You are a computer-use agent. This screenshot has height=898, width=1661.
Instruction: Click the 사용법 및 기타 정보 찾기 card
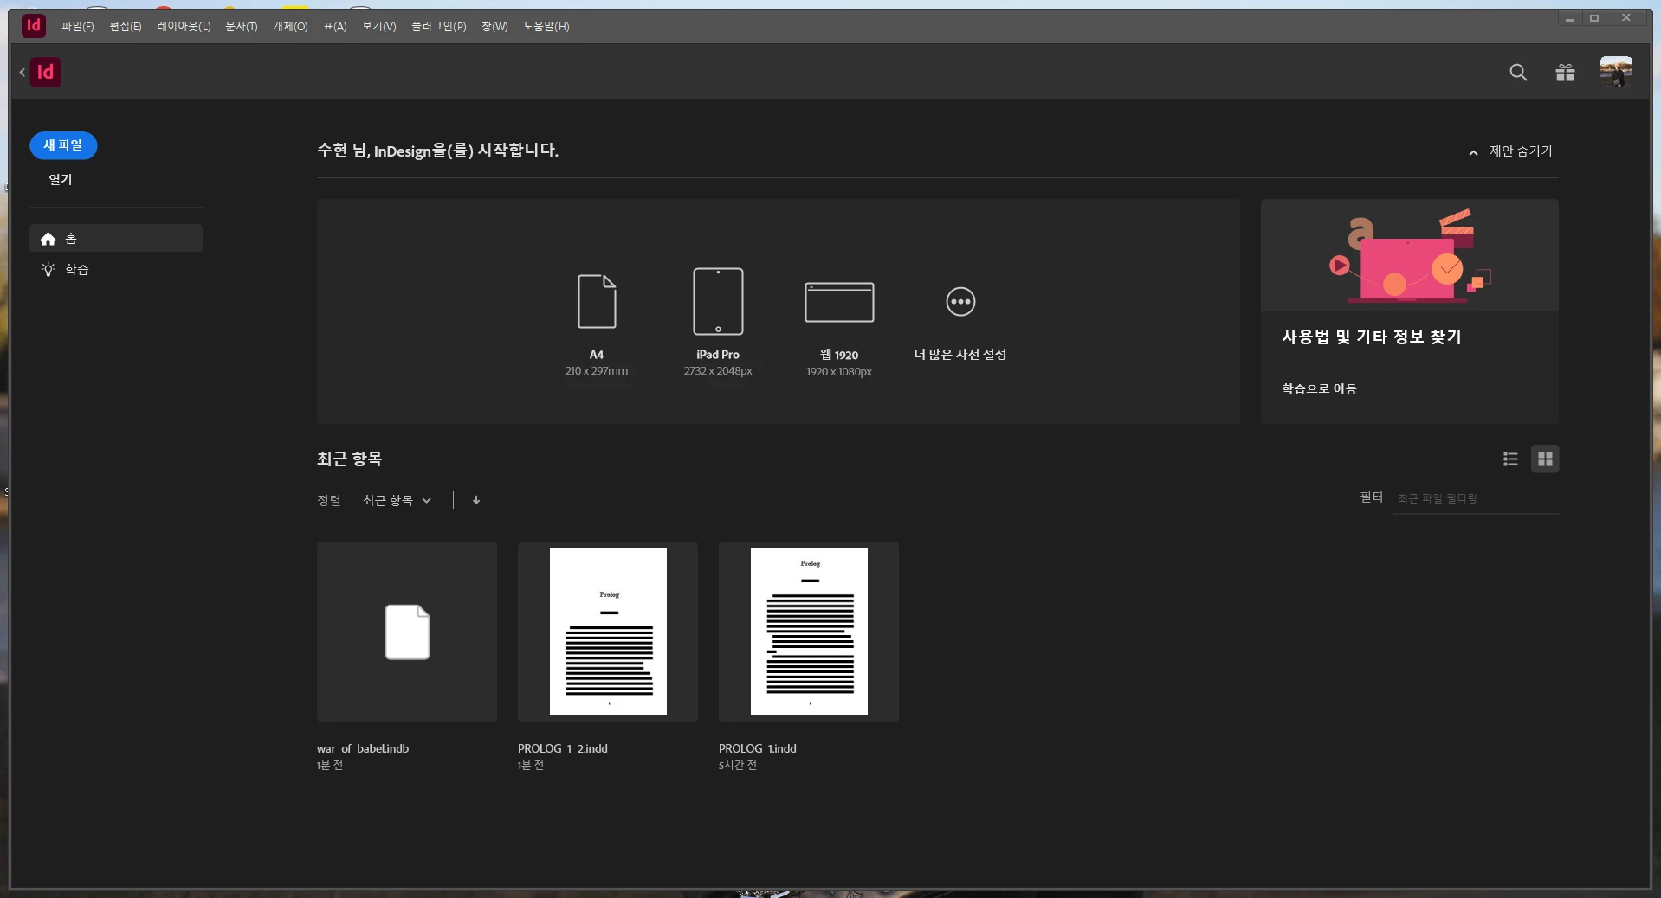[x=1410, y=311]
